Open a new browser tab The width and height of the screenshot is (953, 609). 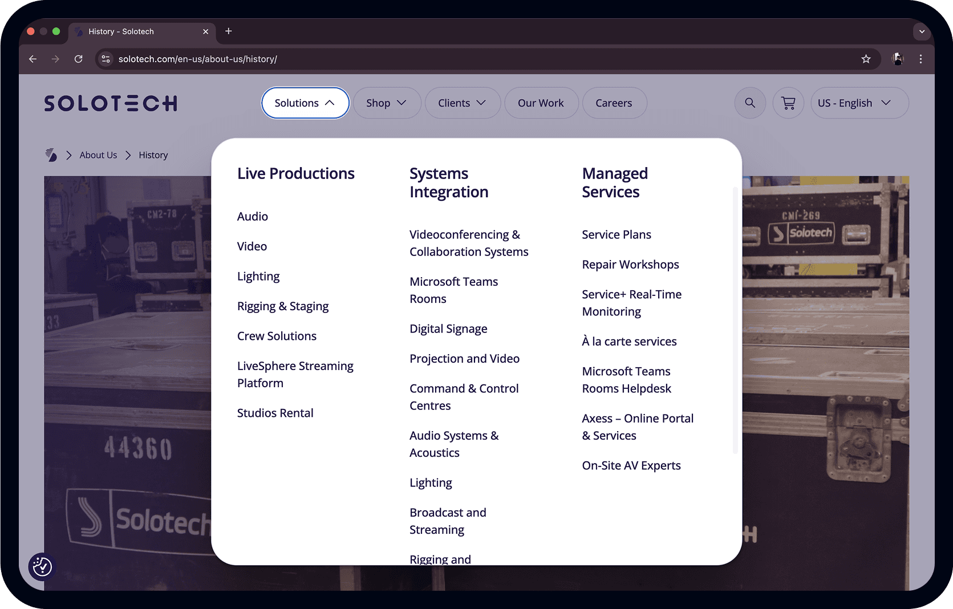(229, 31)
